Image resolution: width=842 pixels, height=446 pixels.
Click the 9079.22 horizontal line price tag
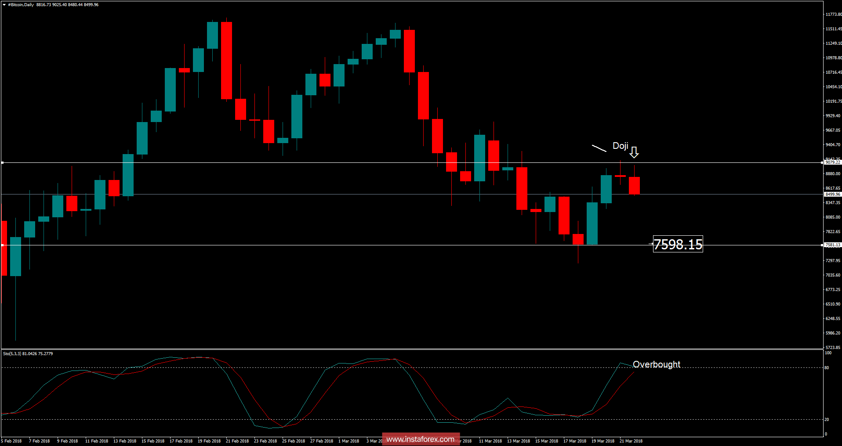coord(832,162)
